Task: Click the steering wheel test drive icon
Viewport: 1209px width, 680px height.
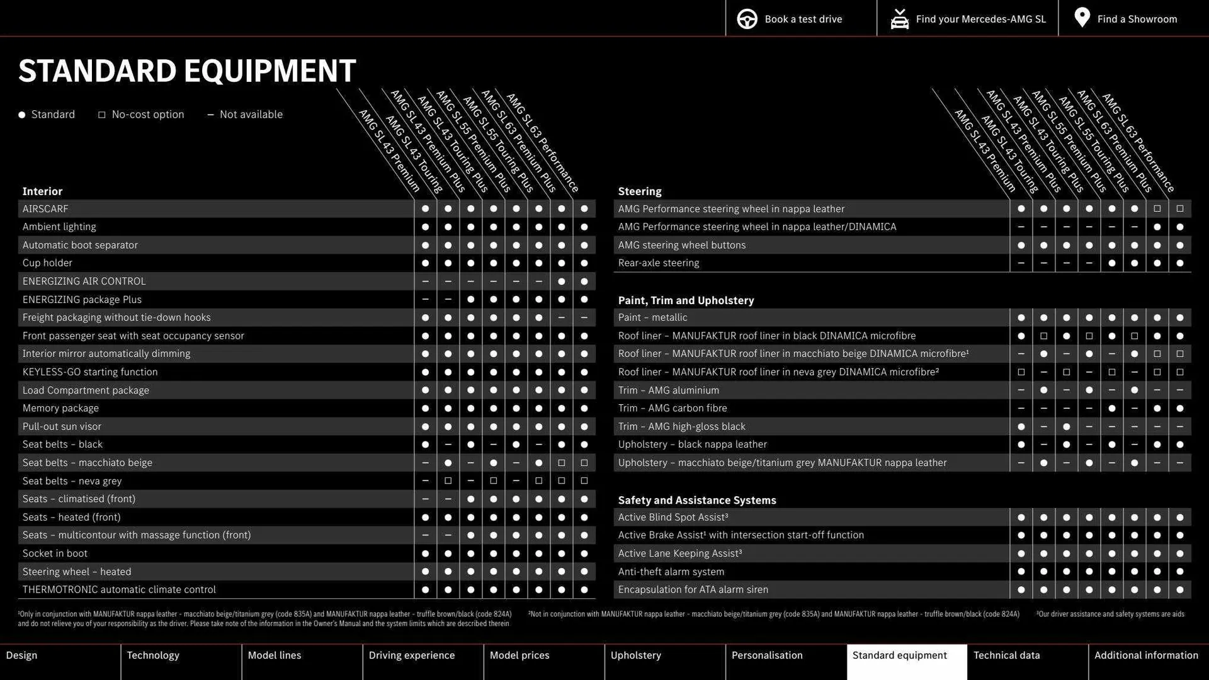Action: [x=747, y=19]
